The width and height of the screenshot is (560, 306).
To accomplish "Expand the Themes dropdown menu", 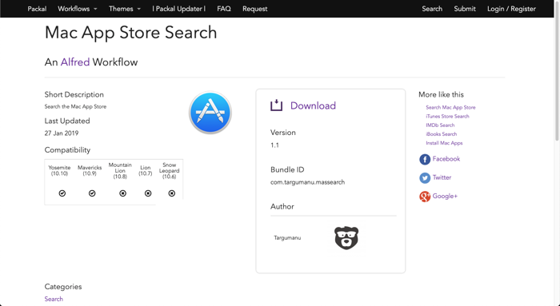I will pyautogui.click(x=125, y=9).
